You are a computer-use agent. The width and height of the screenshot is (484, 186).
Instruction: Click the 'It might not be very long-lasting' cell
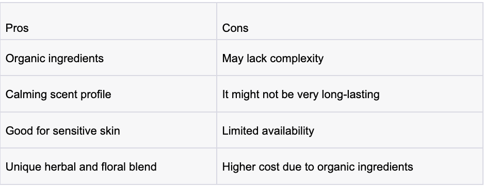coord(350,94)
